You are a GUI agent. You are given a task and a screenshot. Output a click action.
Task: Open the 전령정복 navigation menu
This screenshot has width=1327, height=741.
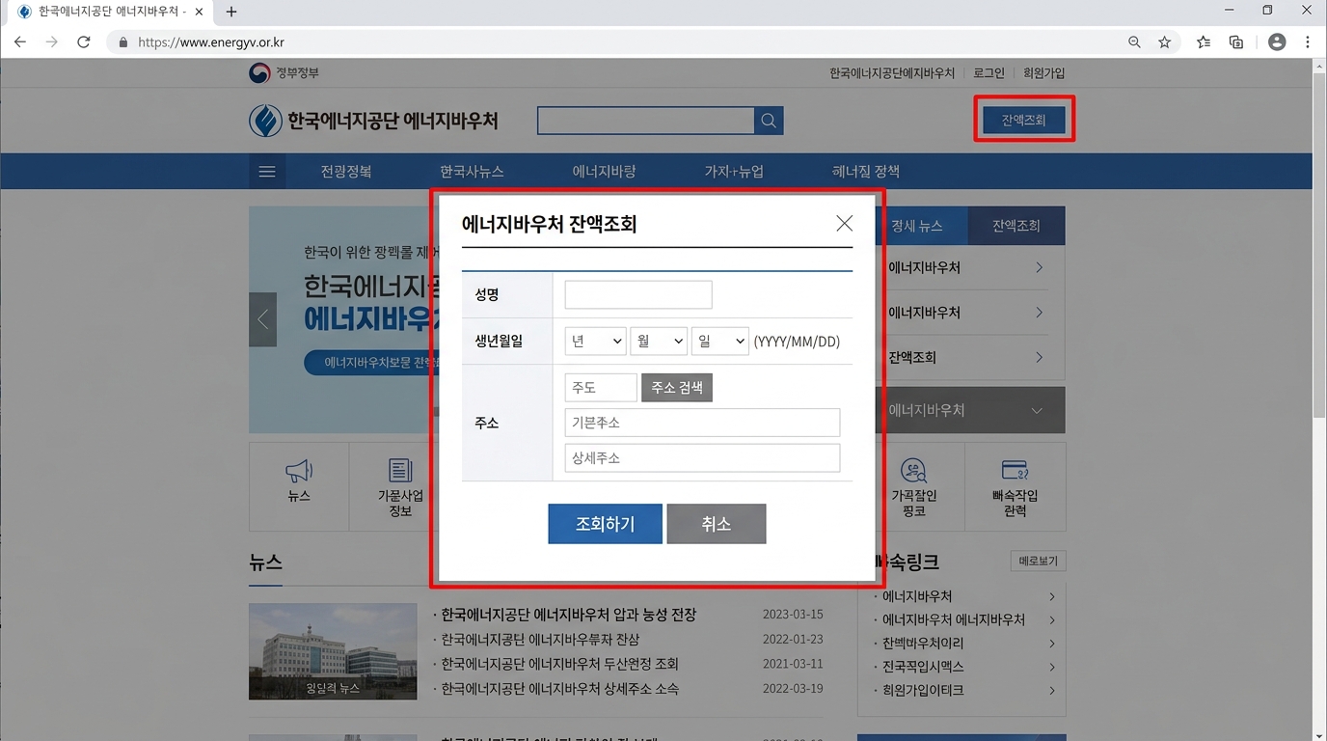346,172
